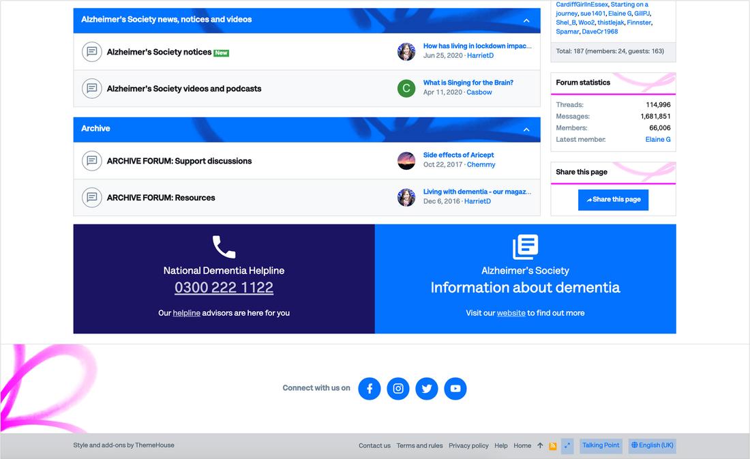
Task: Click the back-to-top arrow in footer
Action: 540,446
